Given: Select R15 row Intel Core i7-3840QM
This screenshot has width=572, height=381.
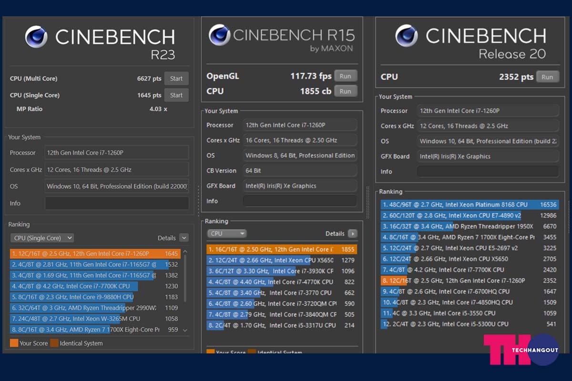Looking at the screenshot, I should pyautogui.click(x=282, y=314).
